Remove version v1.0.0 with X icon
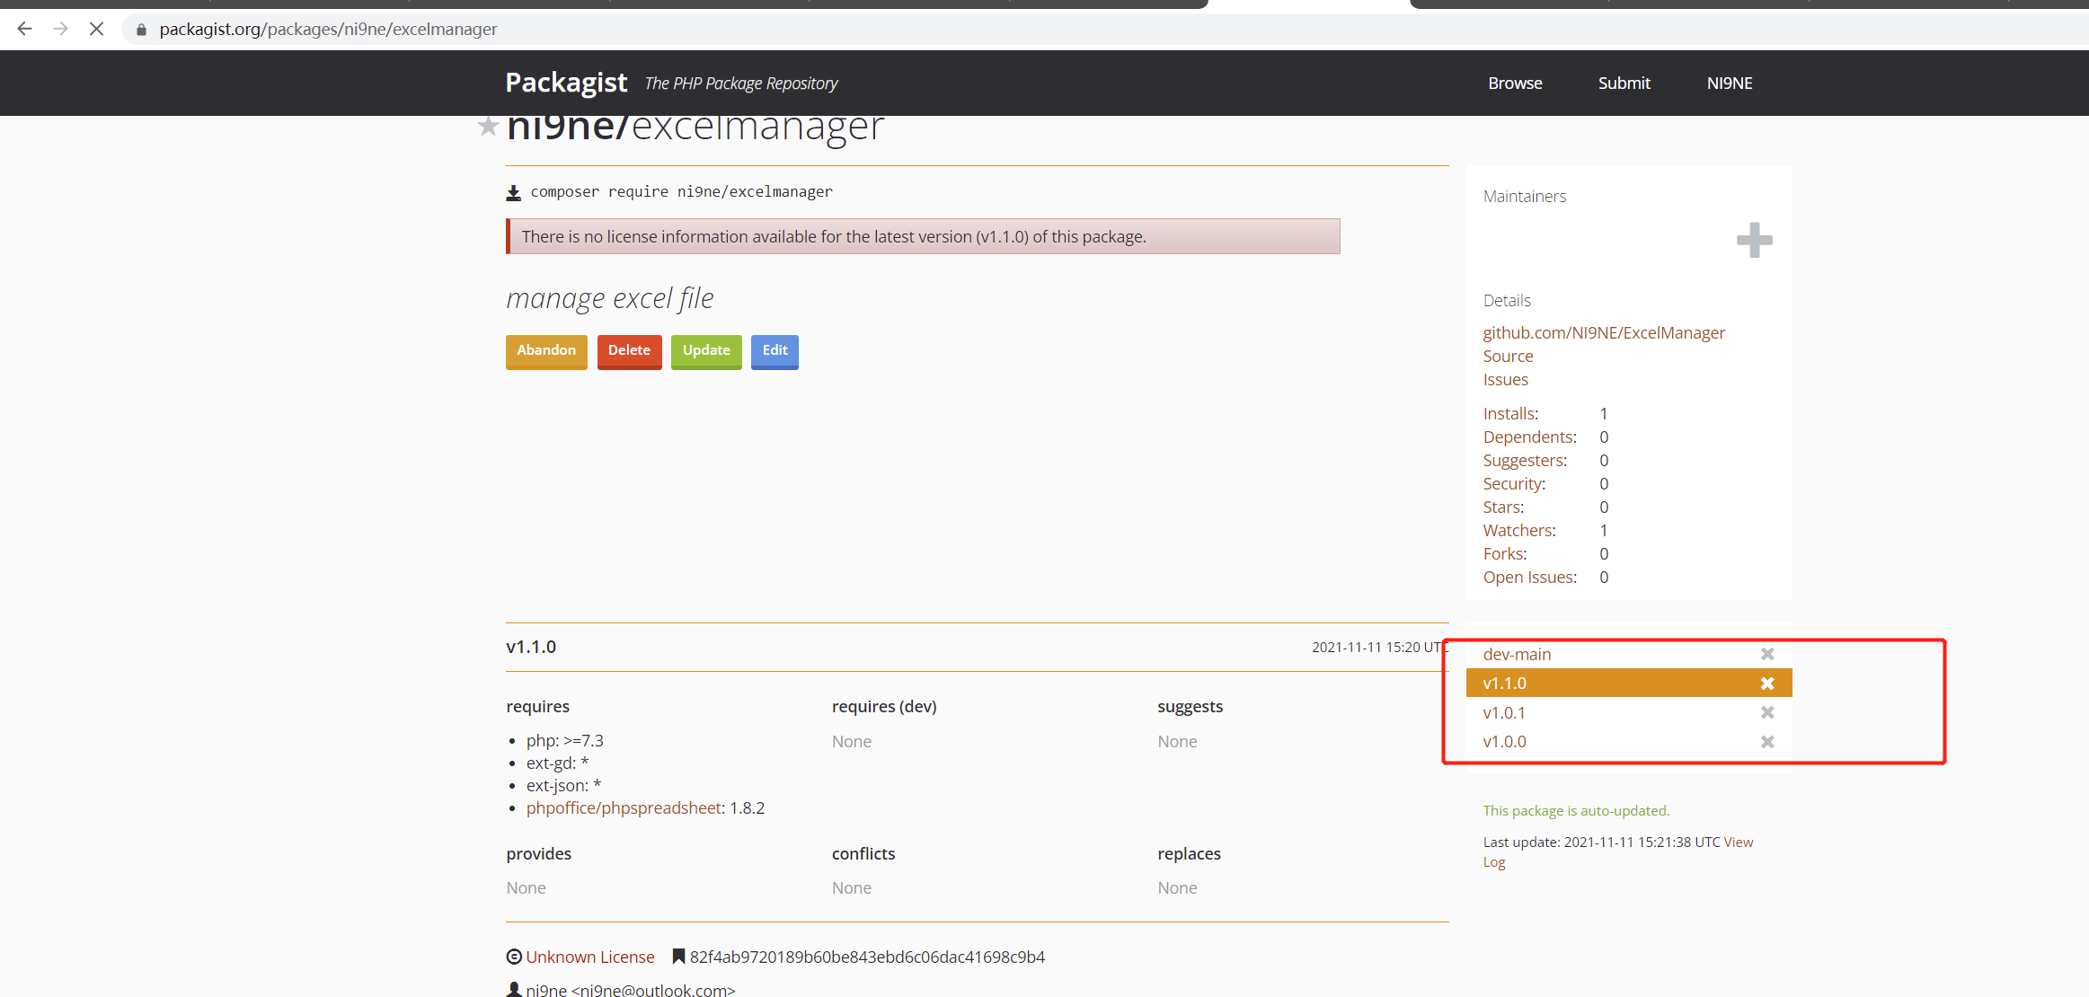This screenshot has height=997, width=2089. 1766,742
